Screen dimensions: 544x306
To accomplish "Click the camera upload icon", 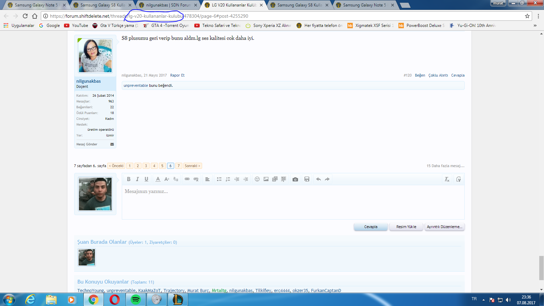I will coord(295,179).
